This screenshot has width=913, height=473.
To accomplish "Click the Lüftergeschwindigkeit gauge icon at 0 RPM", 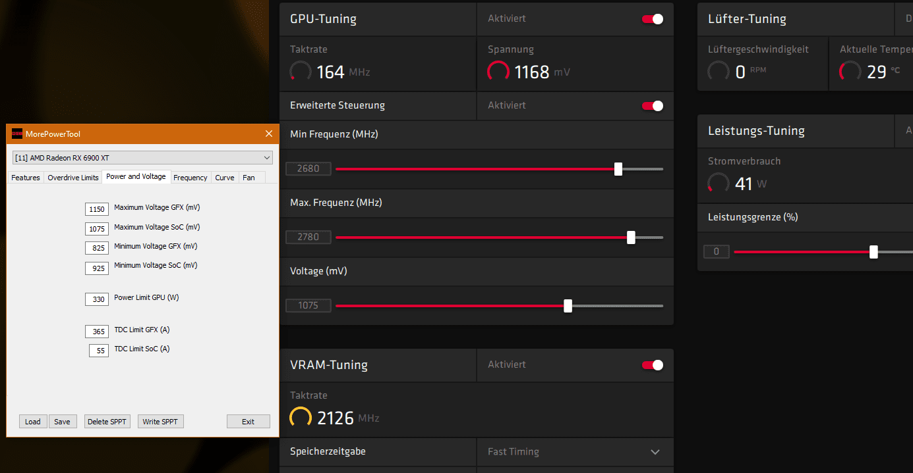I will [719, 72].
